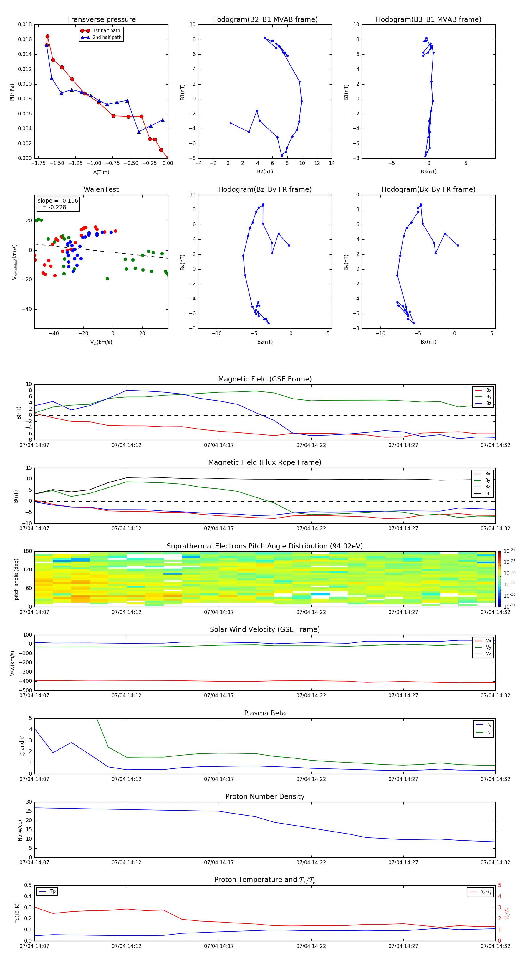Click "Bz'" in flux rope legend

483,487
